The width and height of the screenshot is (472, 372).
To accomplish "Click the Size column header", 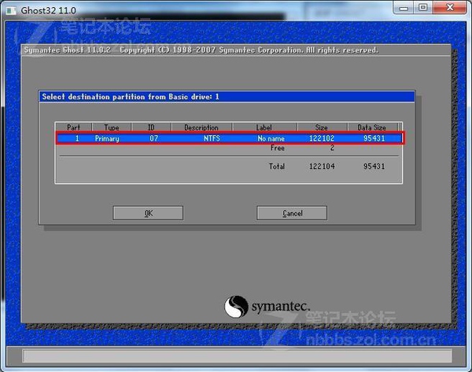I will [323, 127].
